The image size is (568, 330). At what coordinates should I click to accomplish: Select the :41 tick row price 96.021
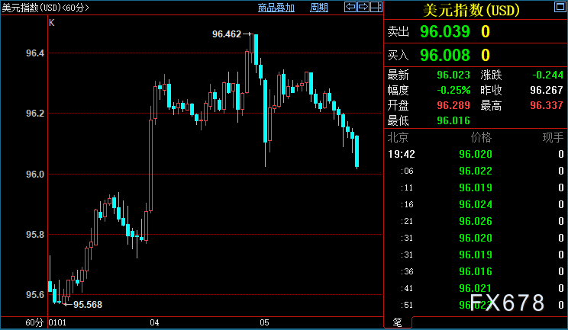476,288
